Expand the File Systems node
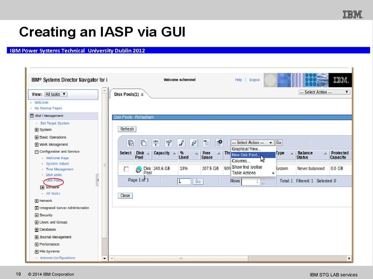Viewport: 373px width, 279px height. click(37, 251)
